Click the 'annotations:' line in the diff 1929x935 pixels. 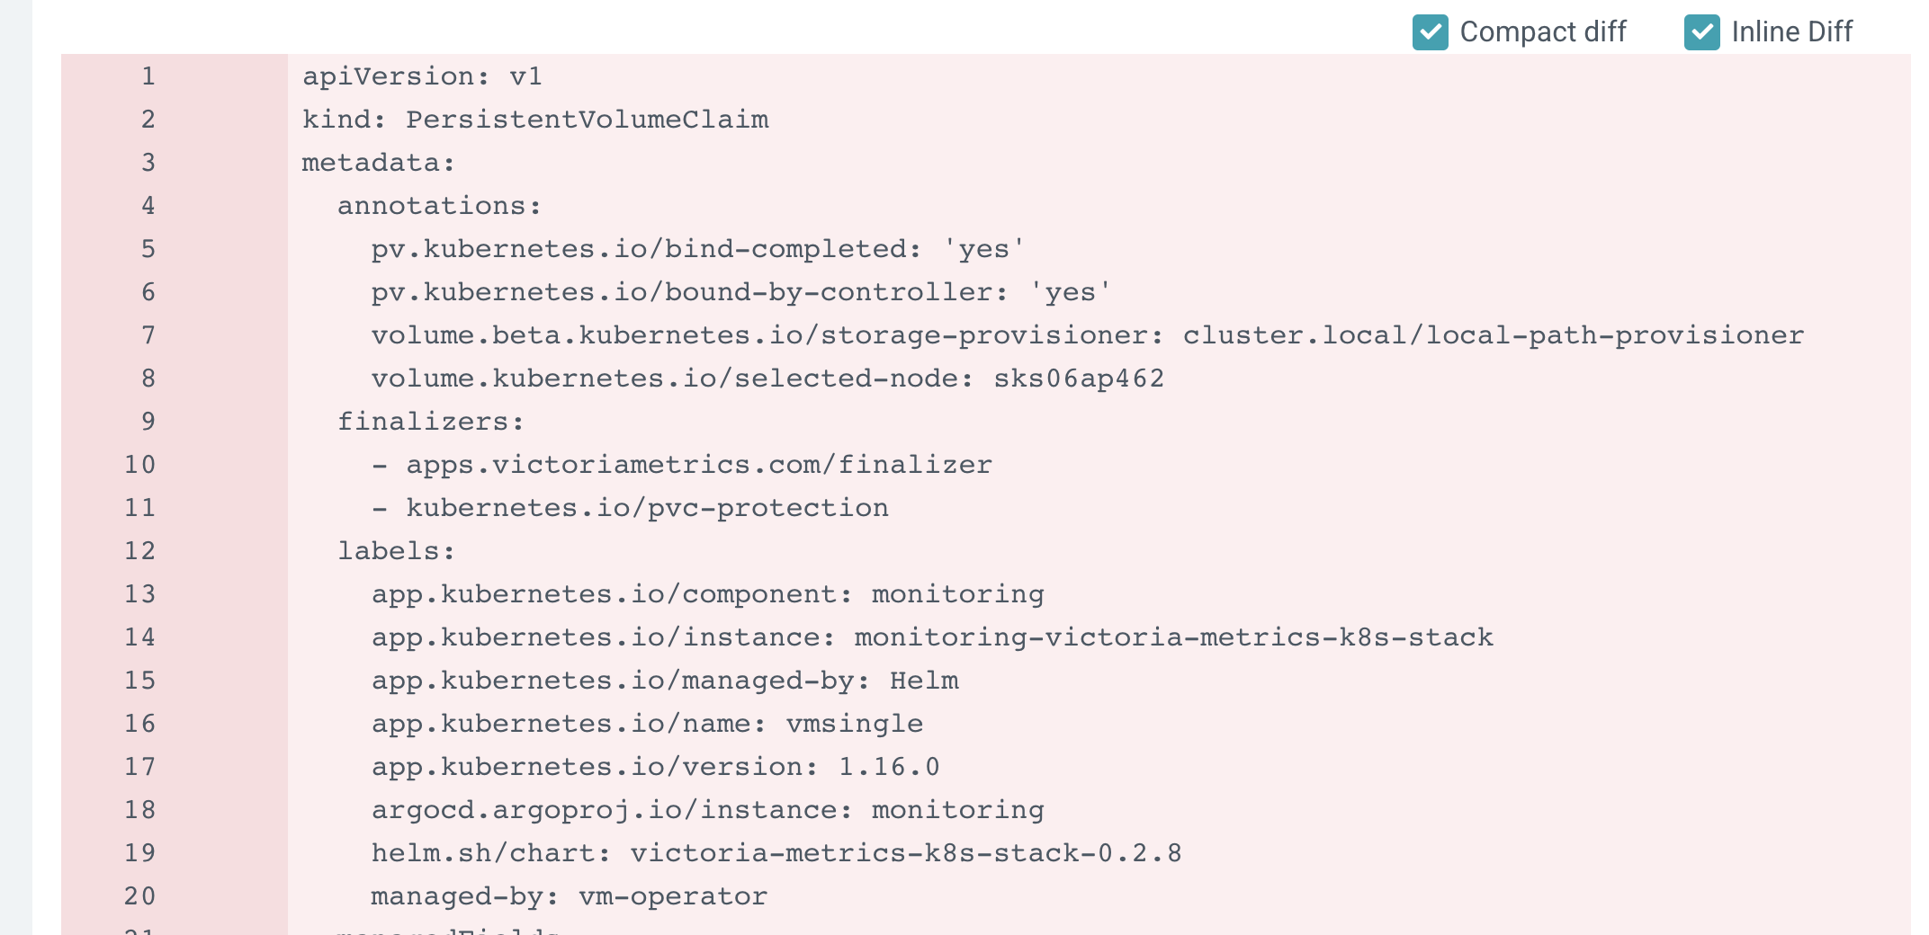click(x=439, y=205)
